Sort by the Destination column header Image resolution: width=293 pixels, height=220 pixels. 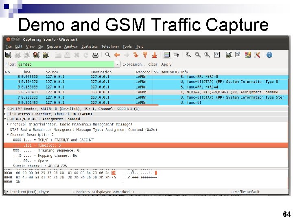pos(101,72)
